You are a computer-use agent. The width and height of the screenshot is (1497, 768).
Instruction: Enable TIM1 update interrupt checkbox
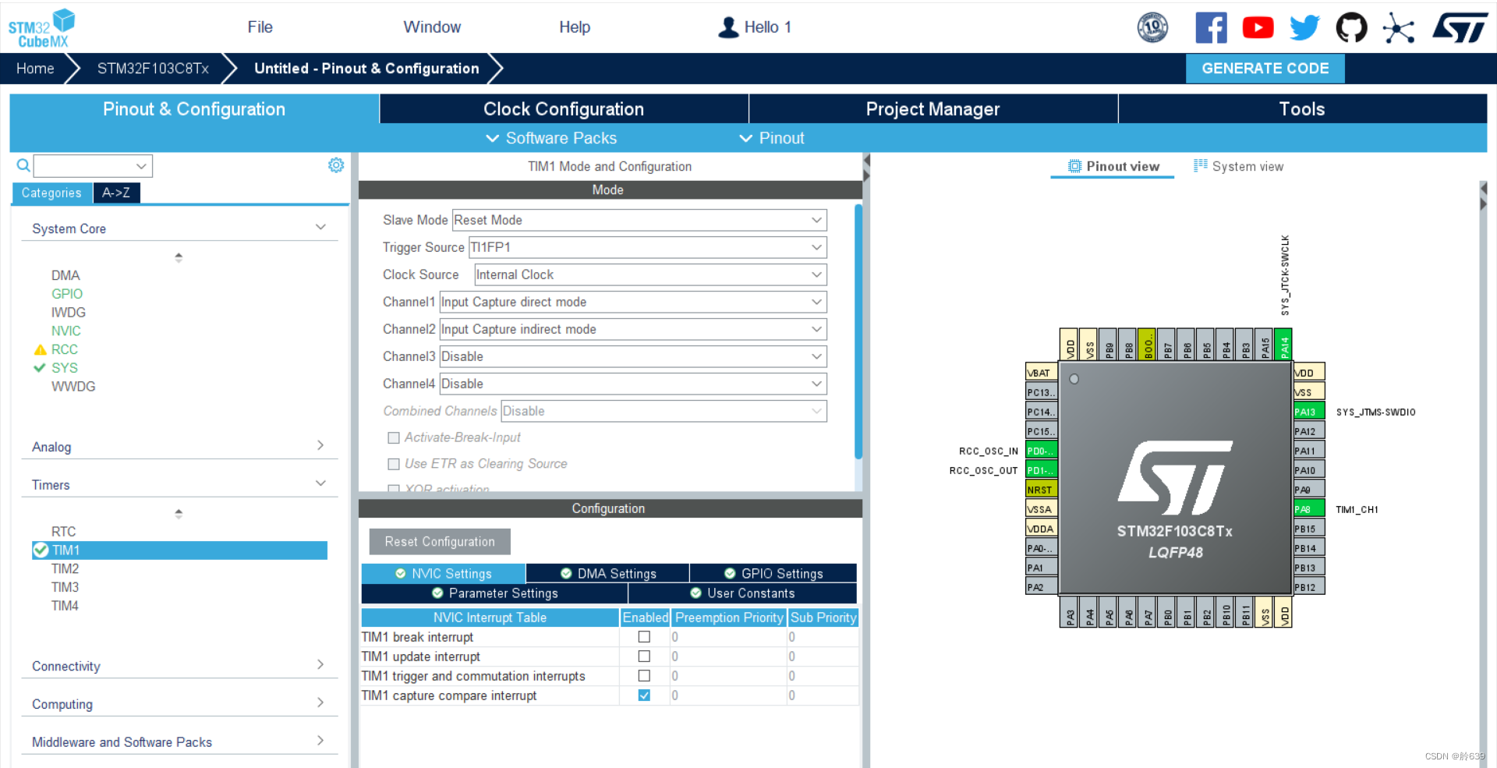pos(644,657)
